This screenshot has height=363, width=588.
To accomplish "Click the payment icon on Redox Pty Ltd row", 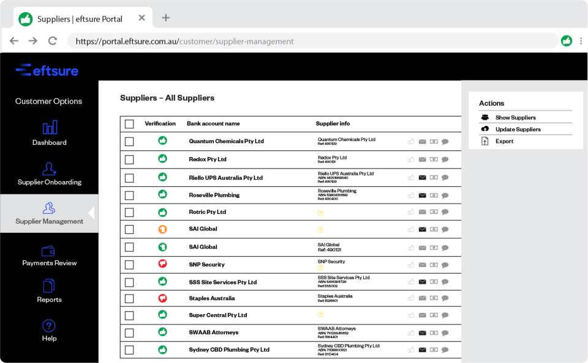I will tap(434, 161).
